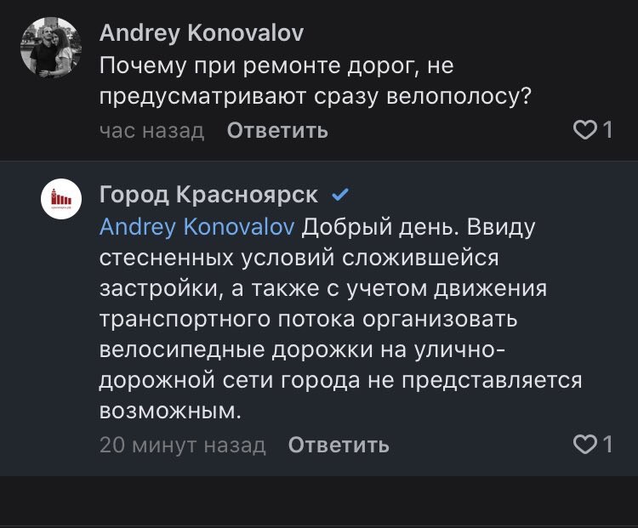The width and height of the screenshot is (638, 528).
Task: Open the Город Красноярск profile name
Action: click(208, 196)
